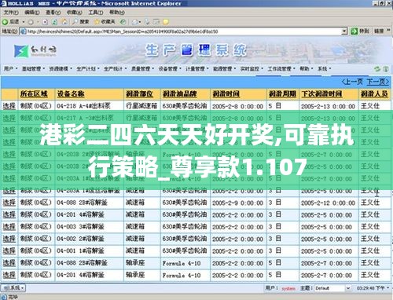393x300 pixels.
Task: Click the History clock icon in toolbar
Action: click(x=123, y=22)
